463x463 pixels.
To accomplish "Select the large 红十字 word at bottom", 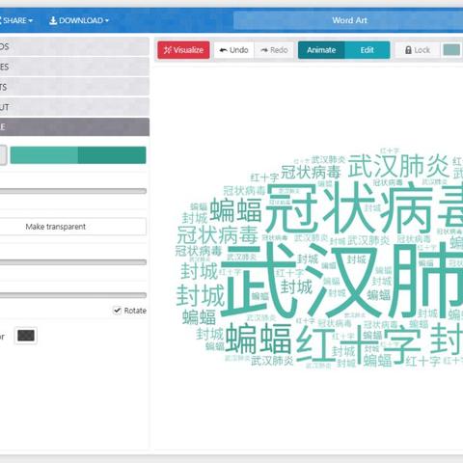I will click(x=359, y=343).
